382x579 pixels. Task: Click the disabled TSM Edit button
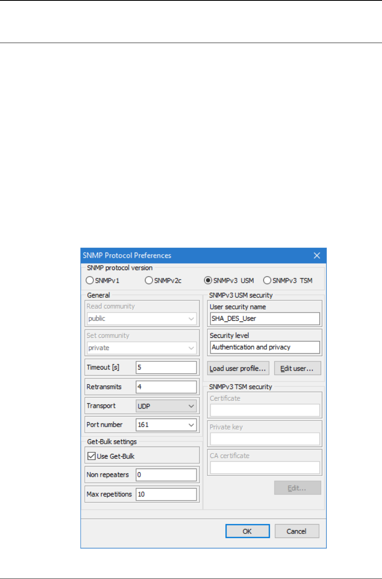[298, 488]
